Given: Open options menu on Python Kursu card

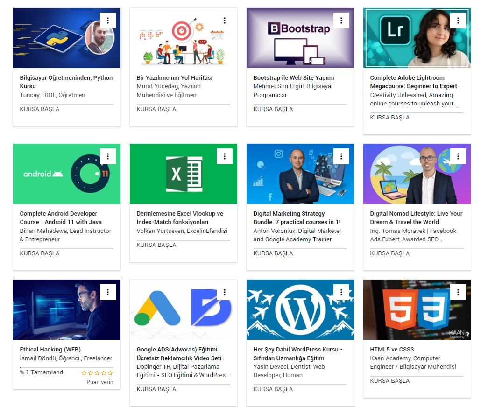Looking at the screenshot, I should (108, 21).
